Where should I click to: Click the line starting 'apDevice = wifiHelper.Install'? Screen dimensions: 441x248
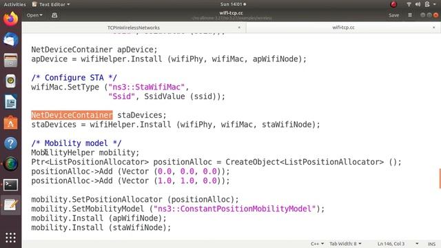click(169, 59)
